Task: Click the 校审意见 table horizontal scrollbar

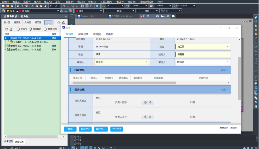Action: tap(124, 83)
